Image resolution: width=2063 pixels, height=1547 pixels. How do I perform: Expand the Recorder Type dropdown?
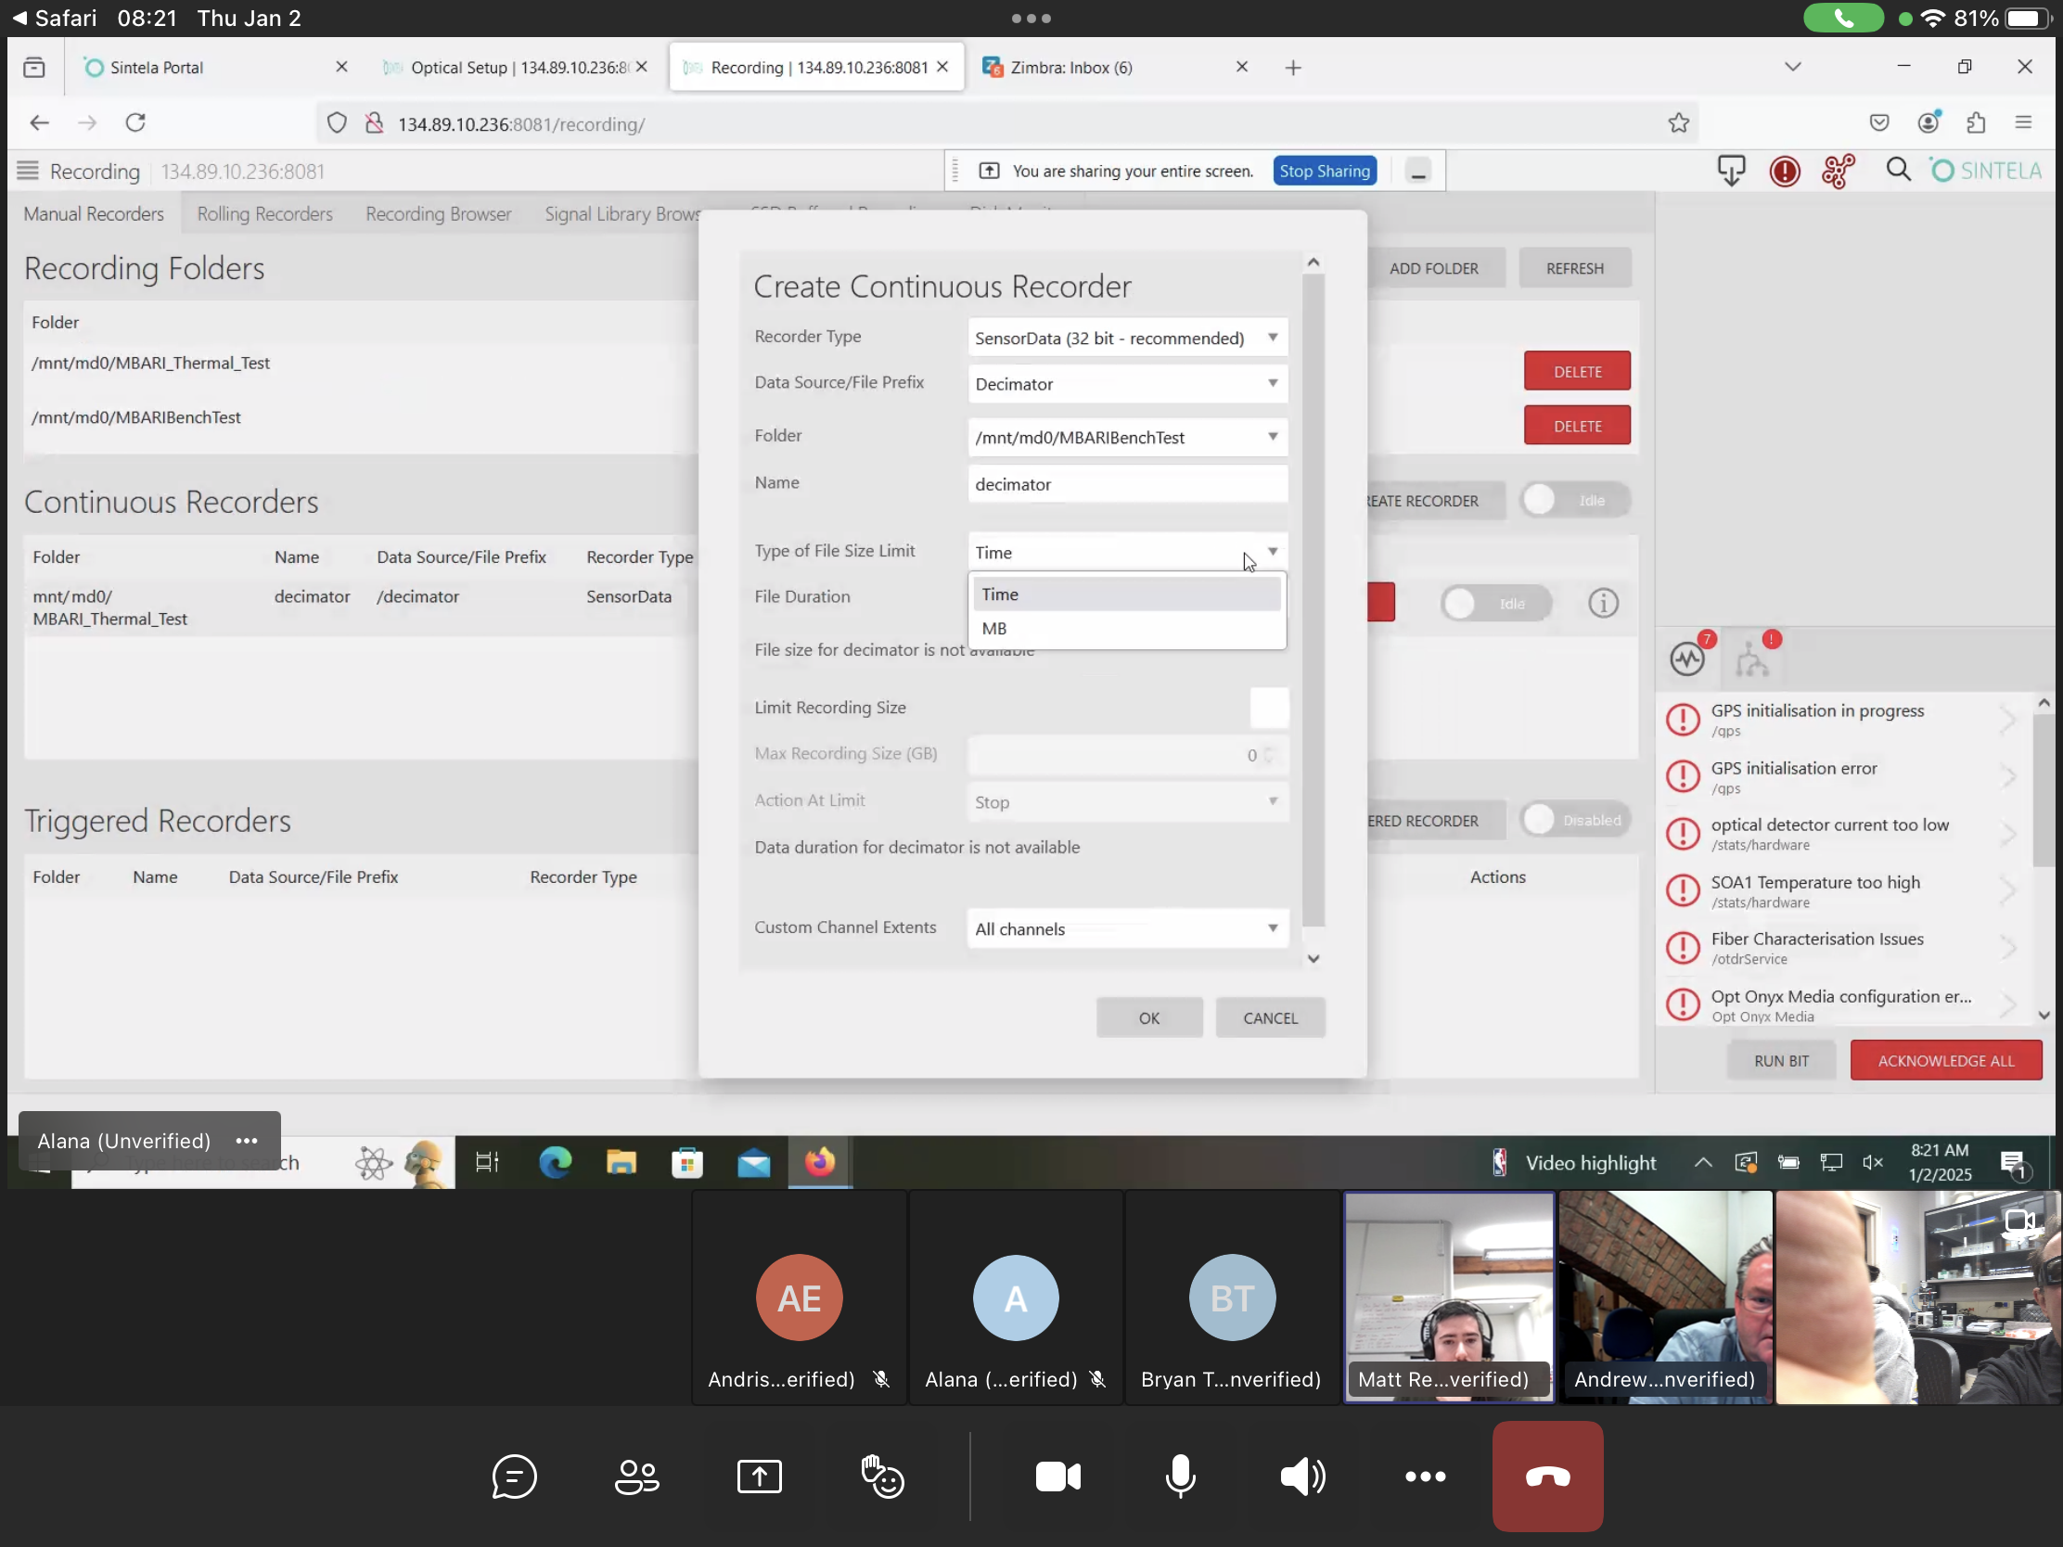point(1128,338)
